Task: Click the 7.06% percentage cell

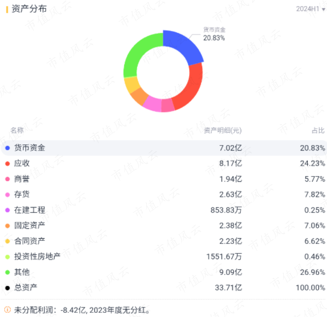Action: pyautogui.click(x=315, y=226)
